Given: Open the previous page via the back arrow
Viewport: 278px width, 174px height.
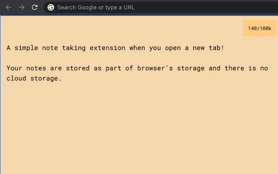Looking at the screenshot, I should 8,7.
